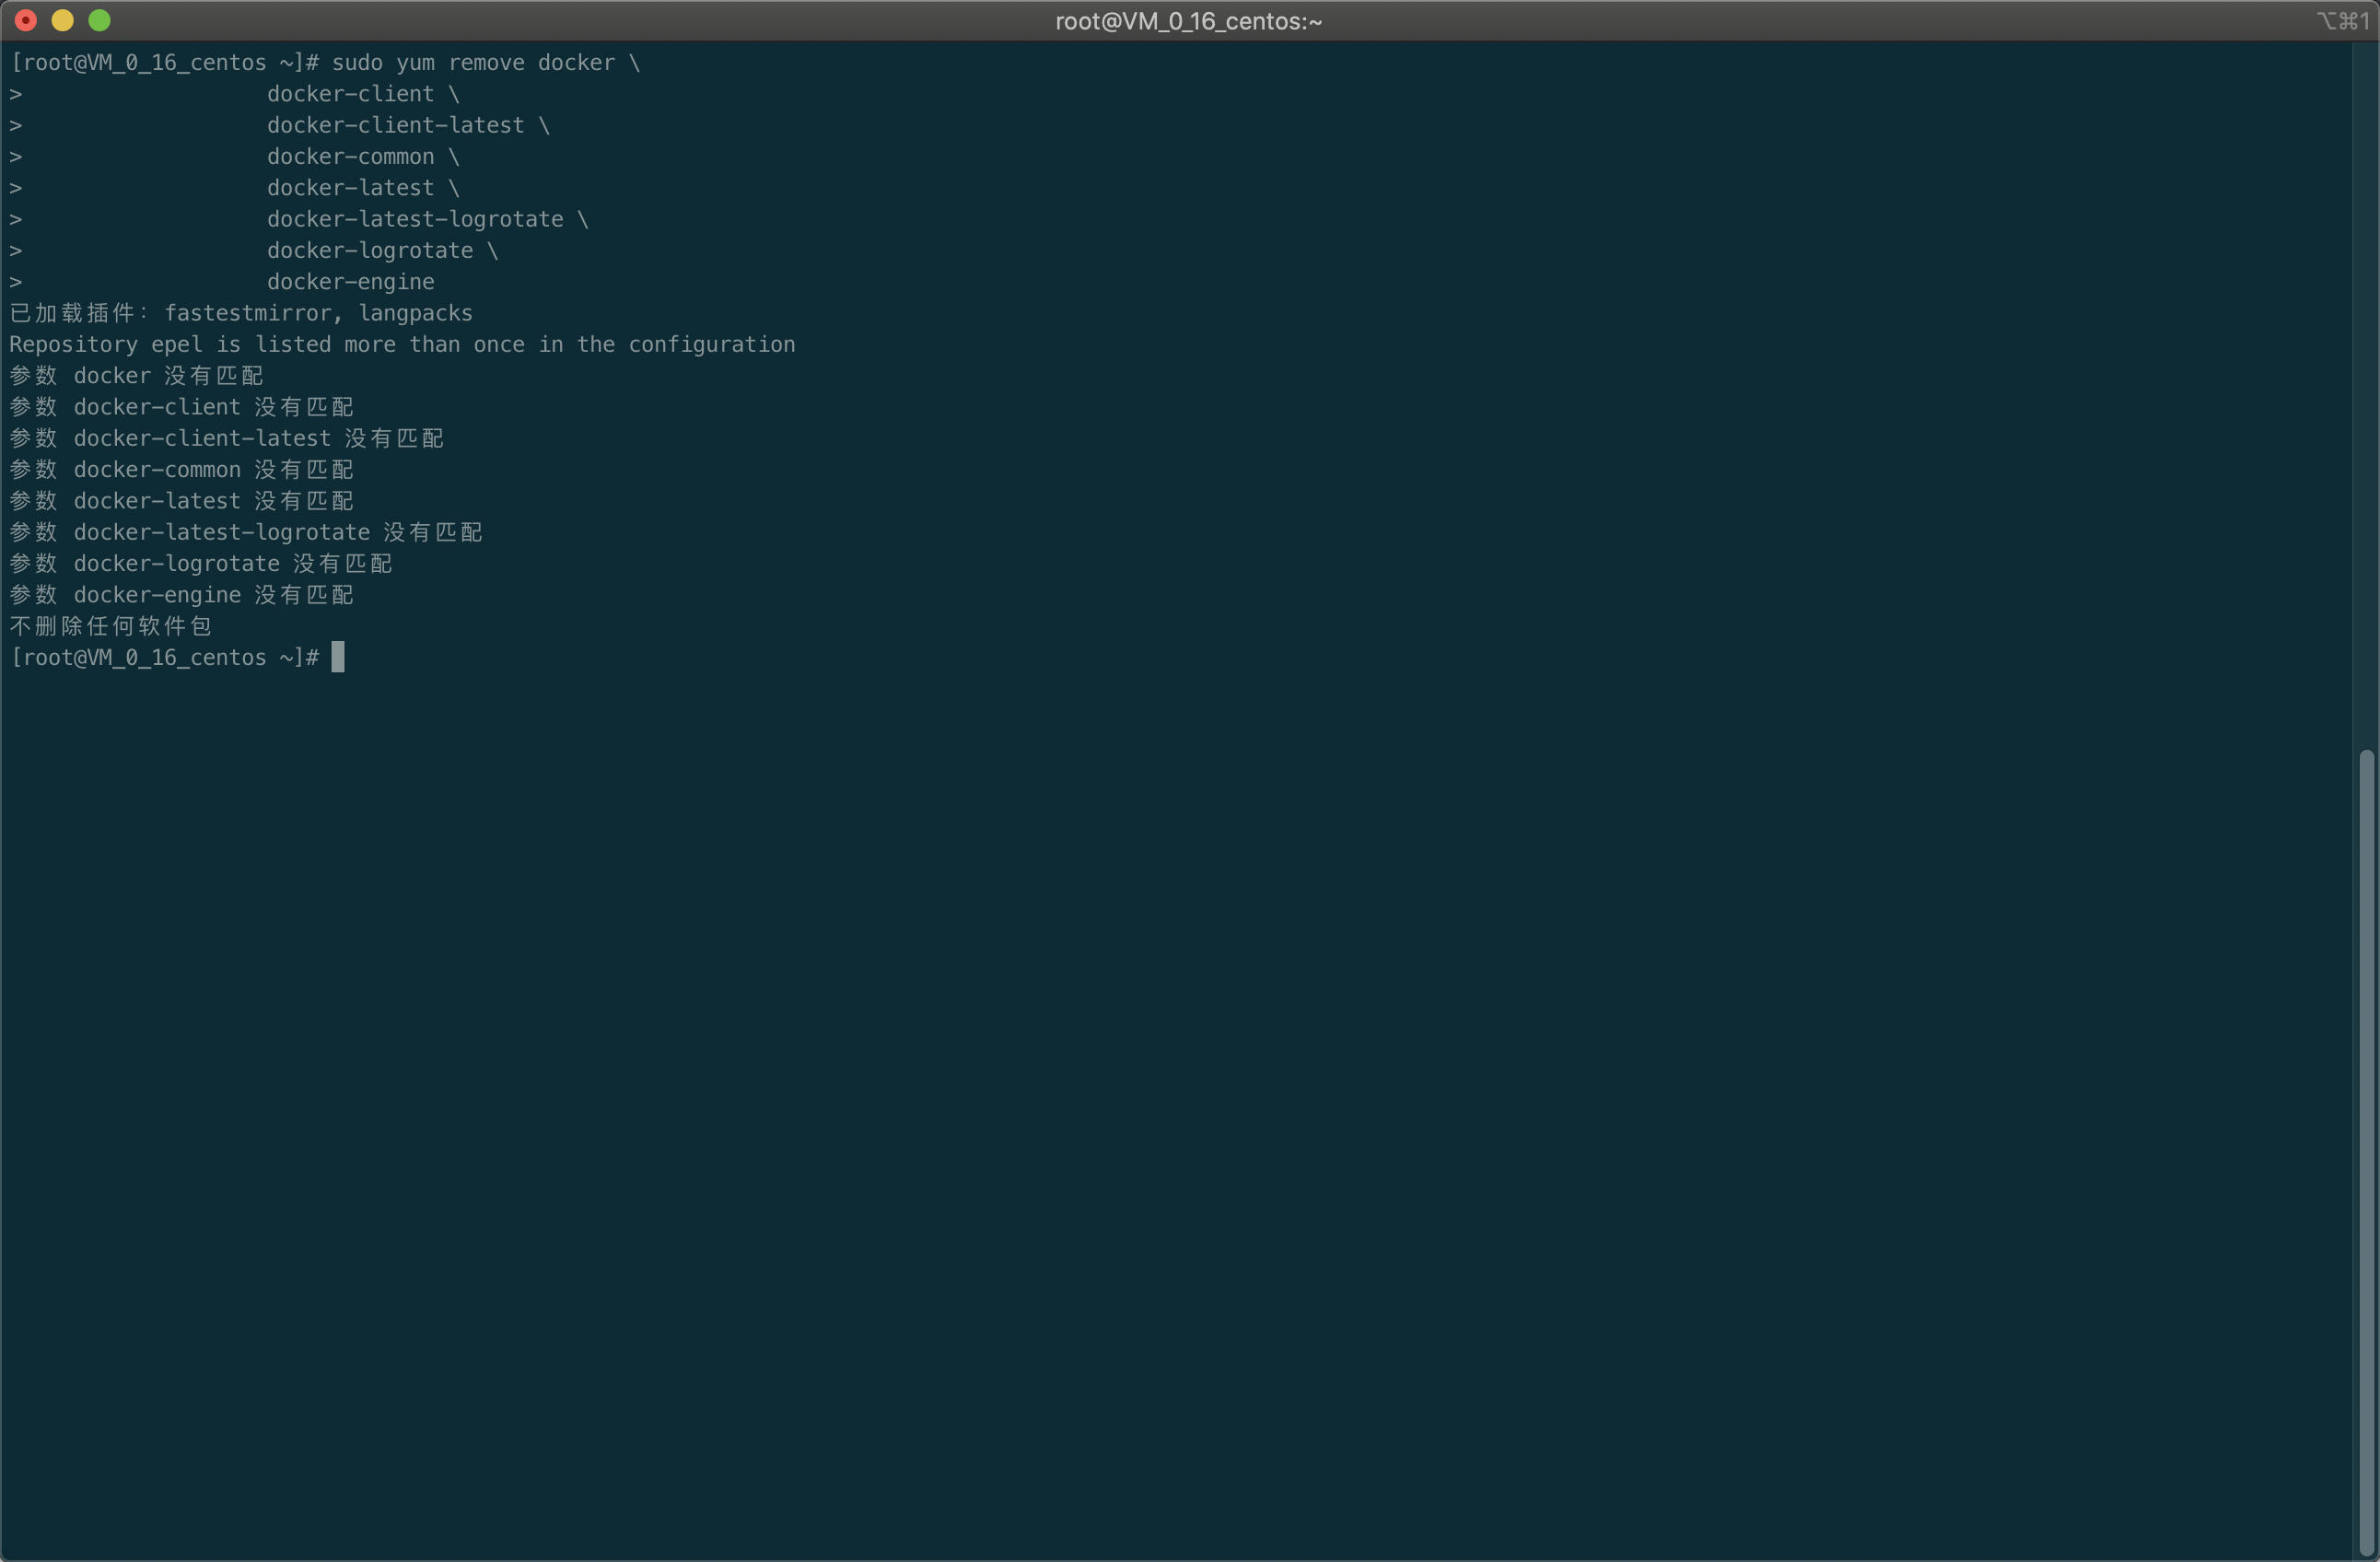Click the block cursor at the last prompt
This screenshot has height=1562, width=2380.
pyautogui.click(x=338, y=657)
